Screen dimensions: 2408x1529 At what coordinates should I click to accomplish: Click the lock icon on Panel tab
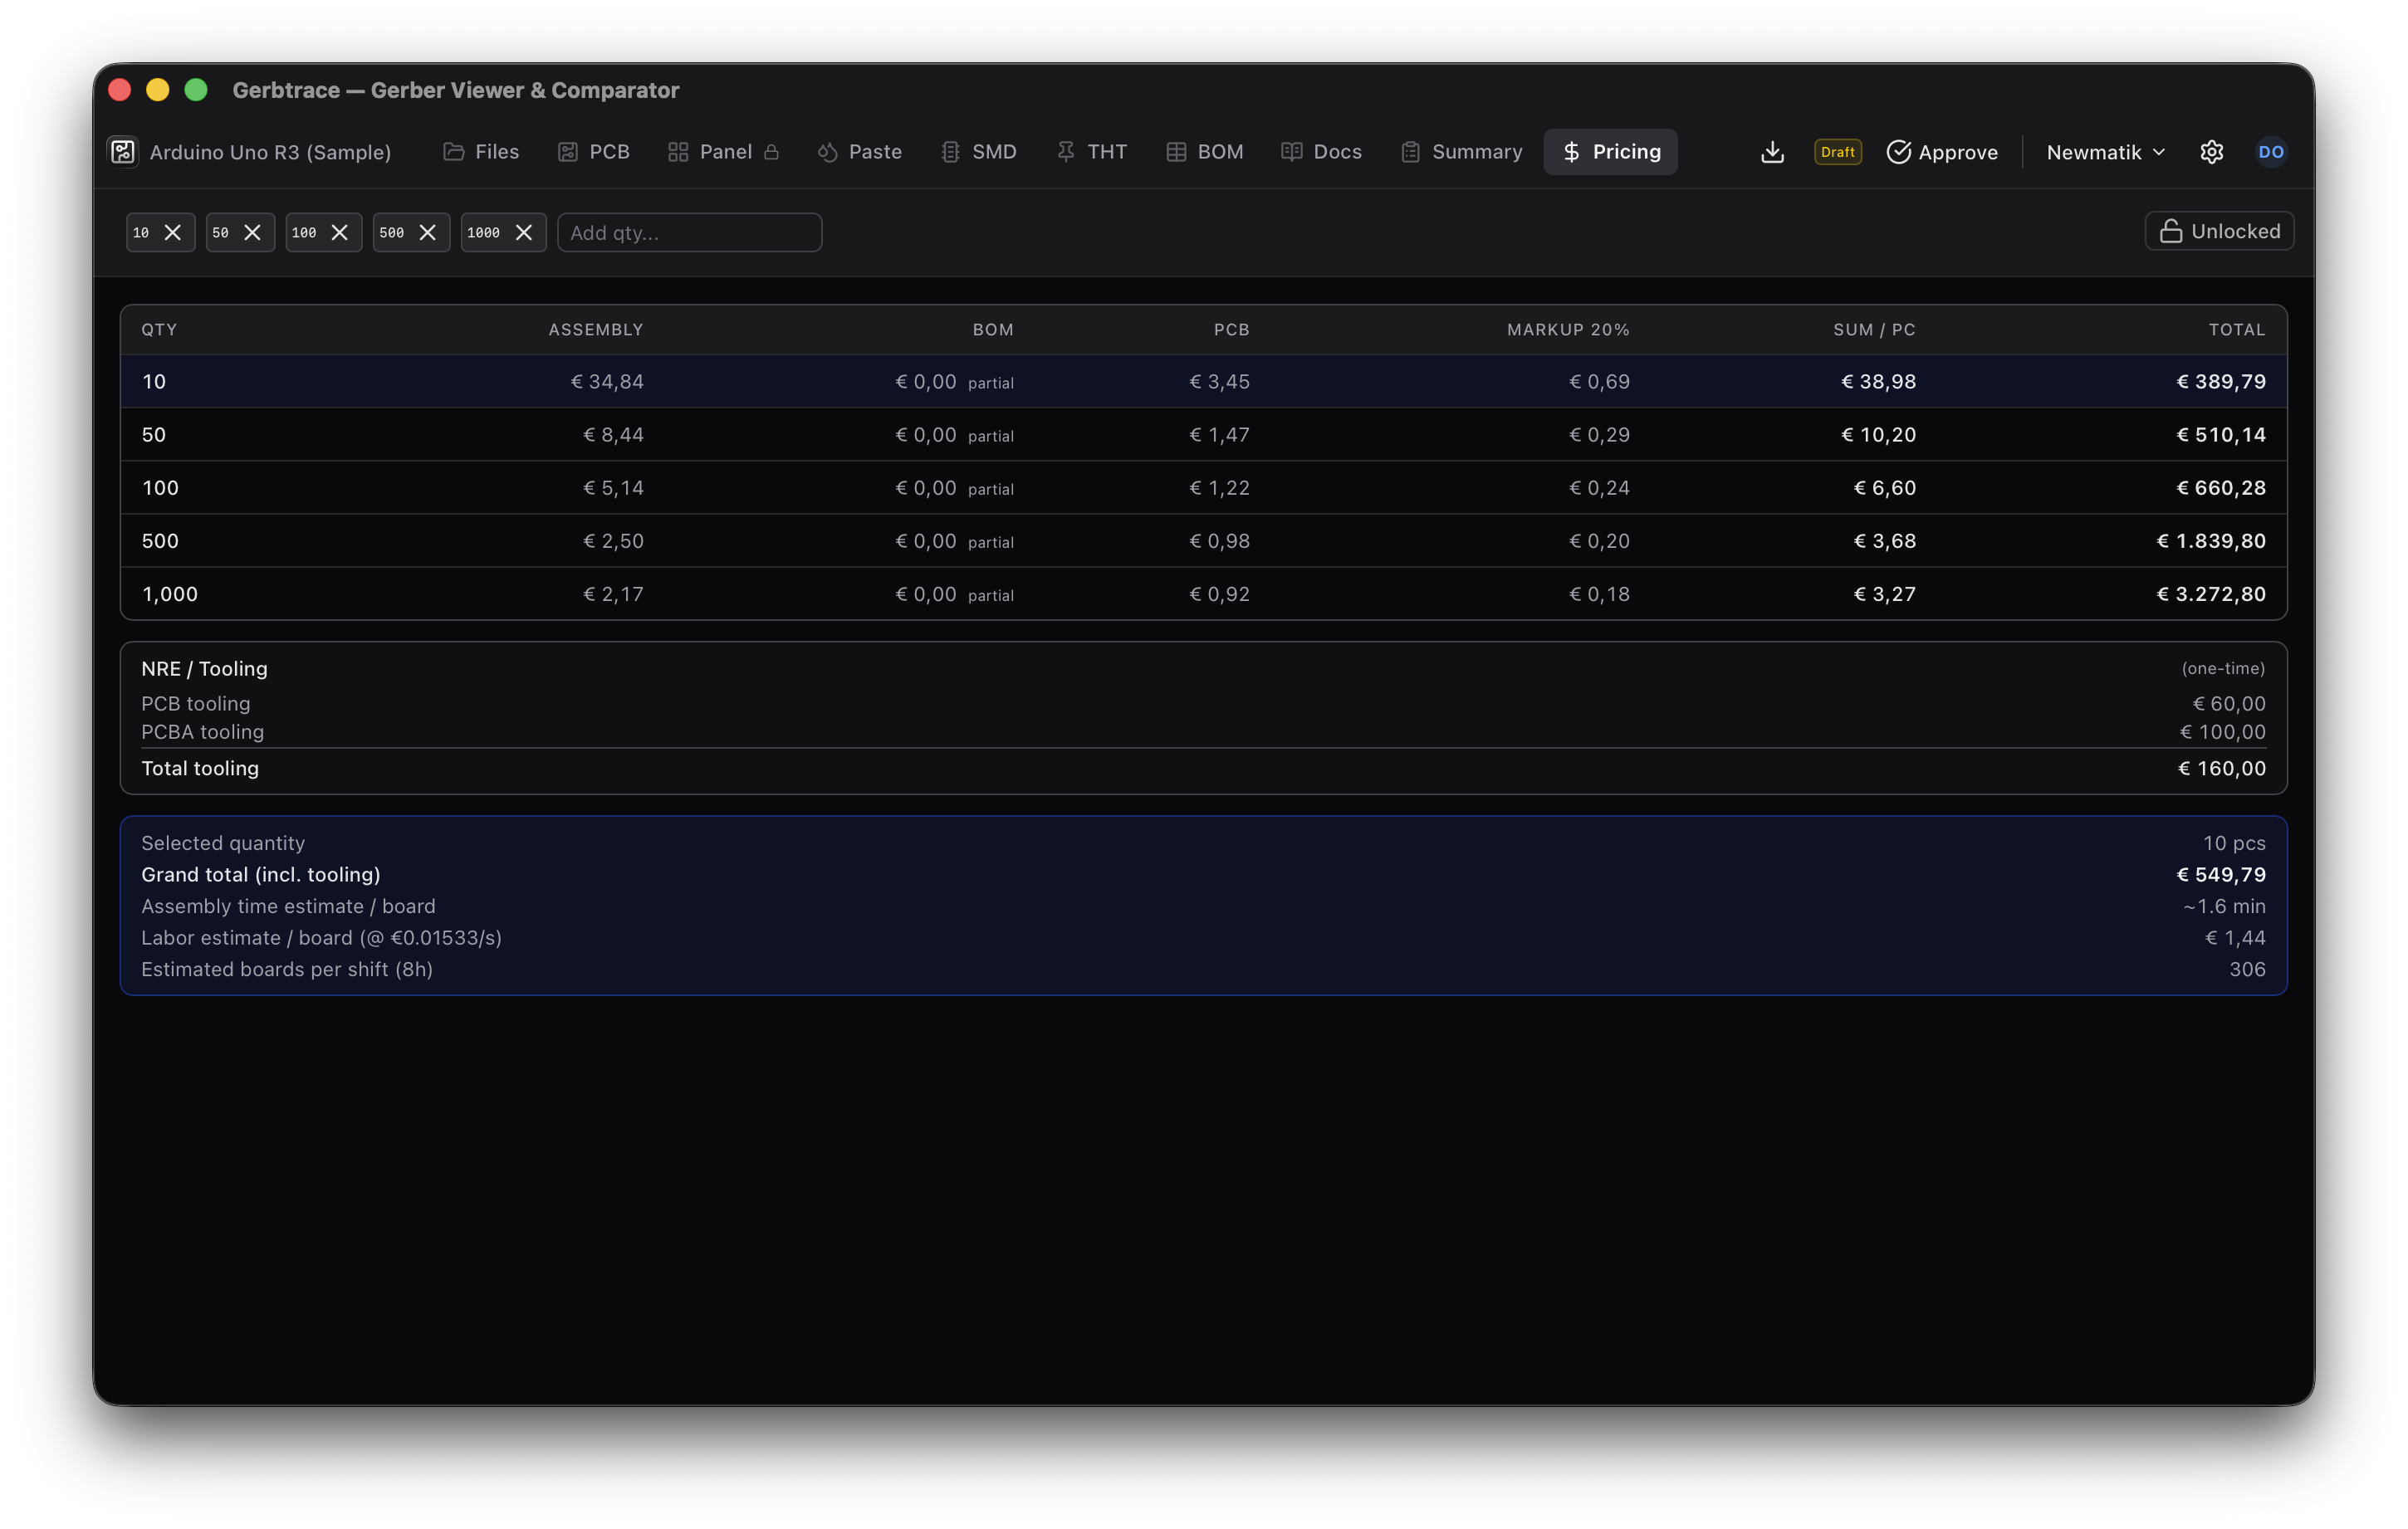click(771, 152)
